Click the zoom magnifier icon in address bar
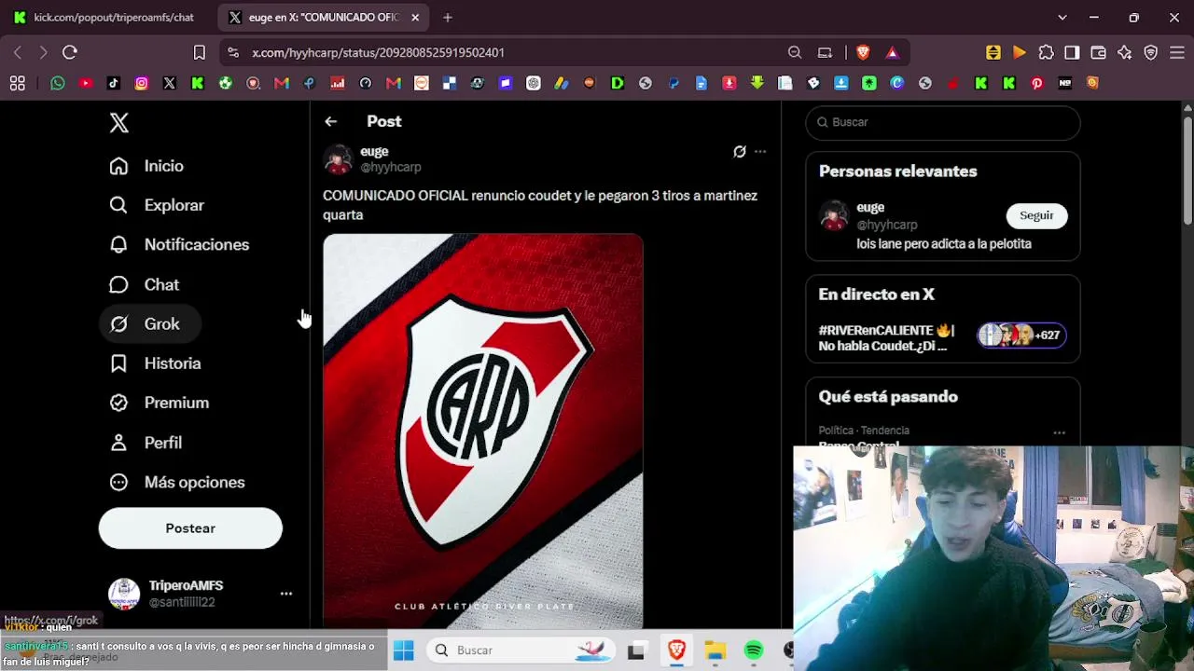The width and height of the screenshot is (1194, 671). (x=795, y=52)
